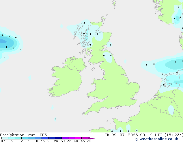Click the "09..12 UTC" time range text
This screenshot has height=142, width=183.
click(151, 135)
